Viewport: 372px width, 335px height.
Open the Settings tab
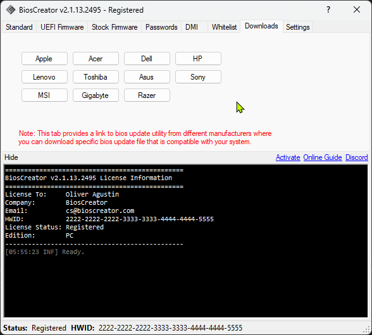point(298,27)
